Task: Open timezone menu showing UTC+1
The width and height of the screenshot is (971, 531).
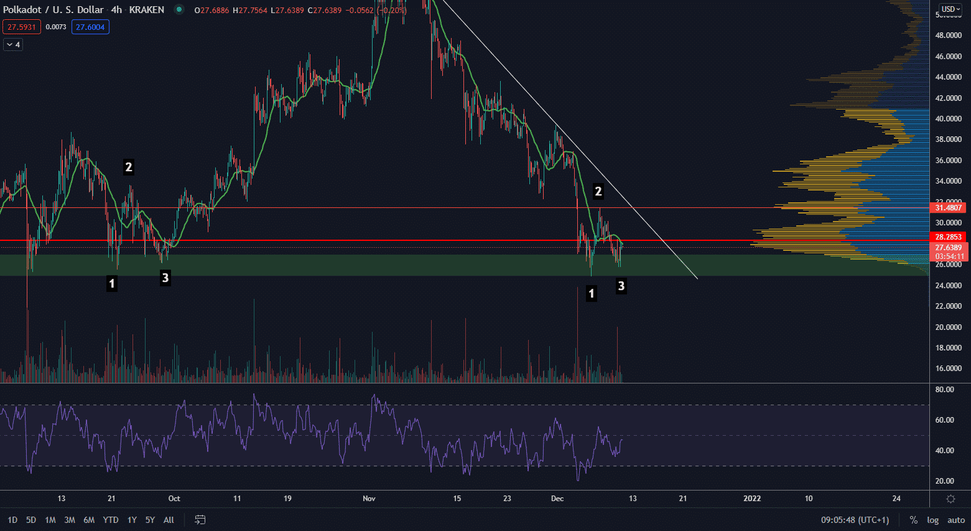Action: click(x=855, y=520)
